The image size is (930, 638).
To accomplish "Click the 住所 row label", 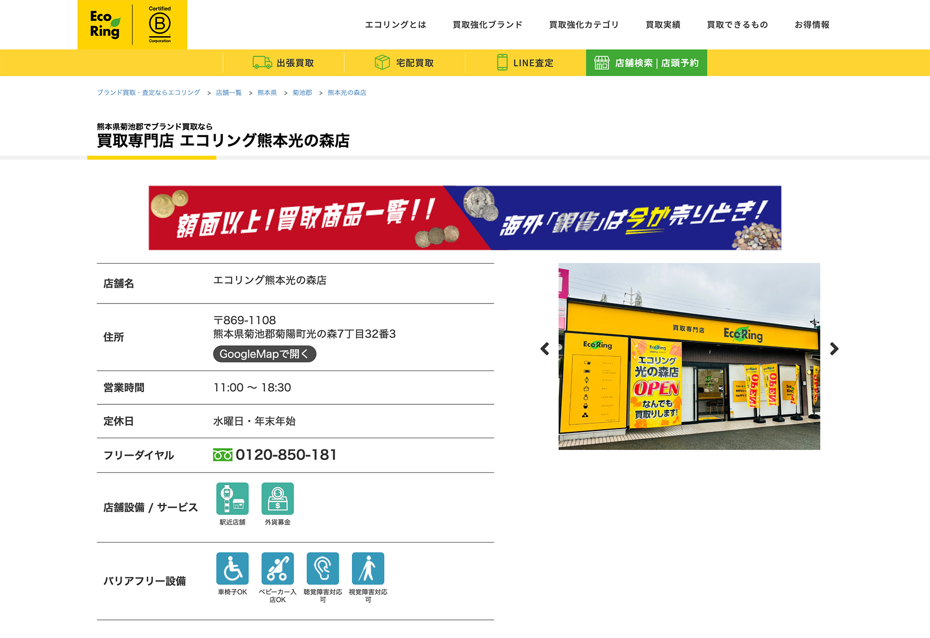I will tap(114, 337).
